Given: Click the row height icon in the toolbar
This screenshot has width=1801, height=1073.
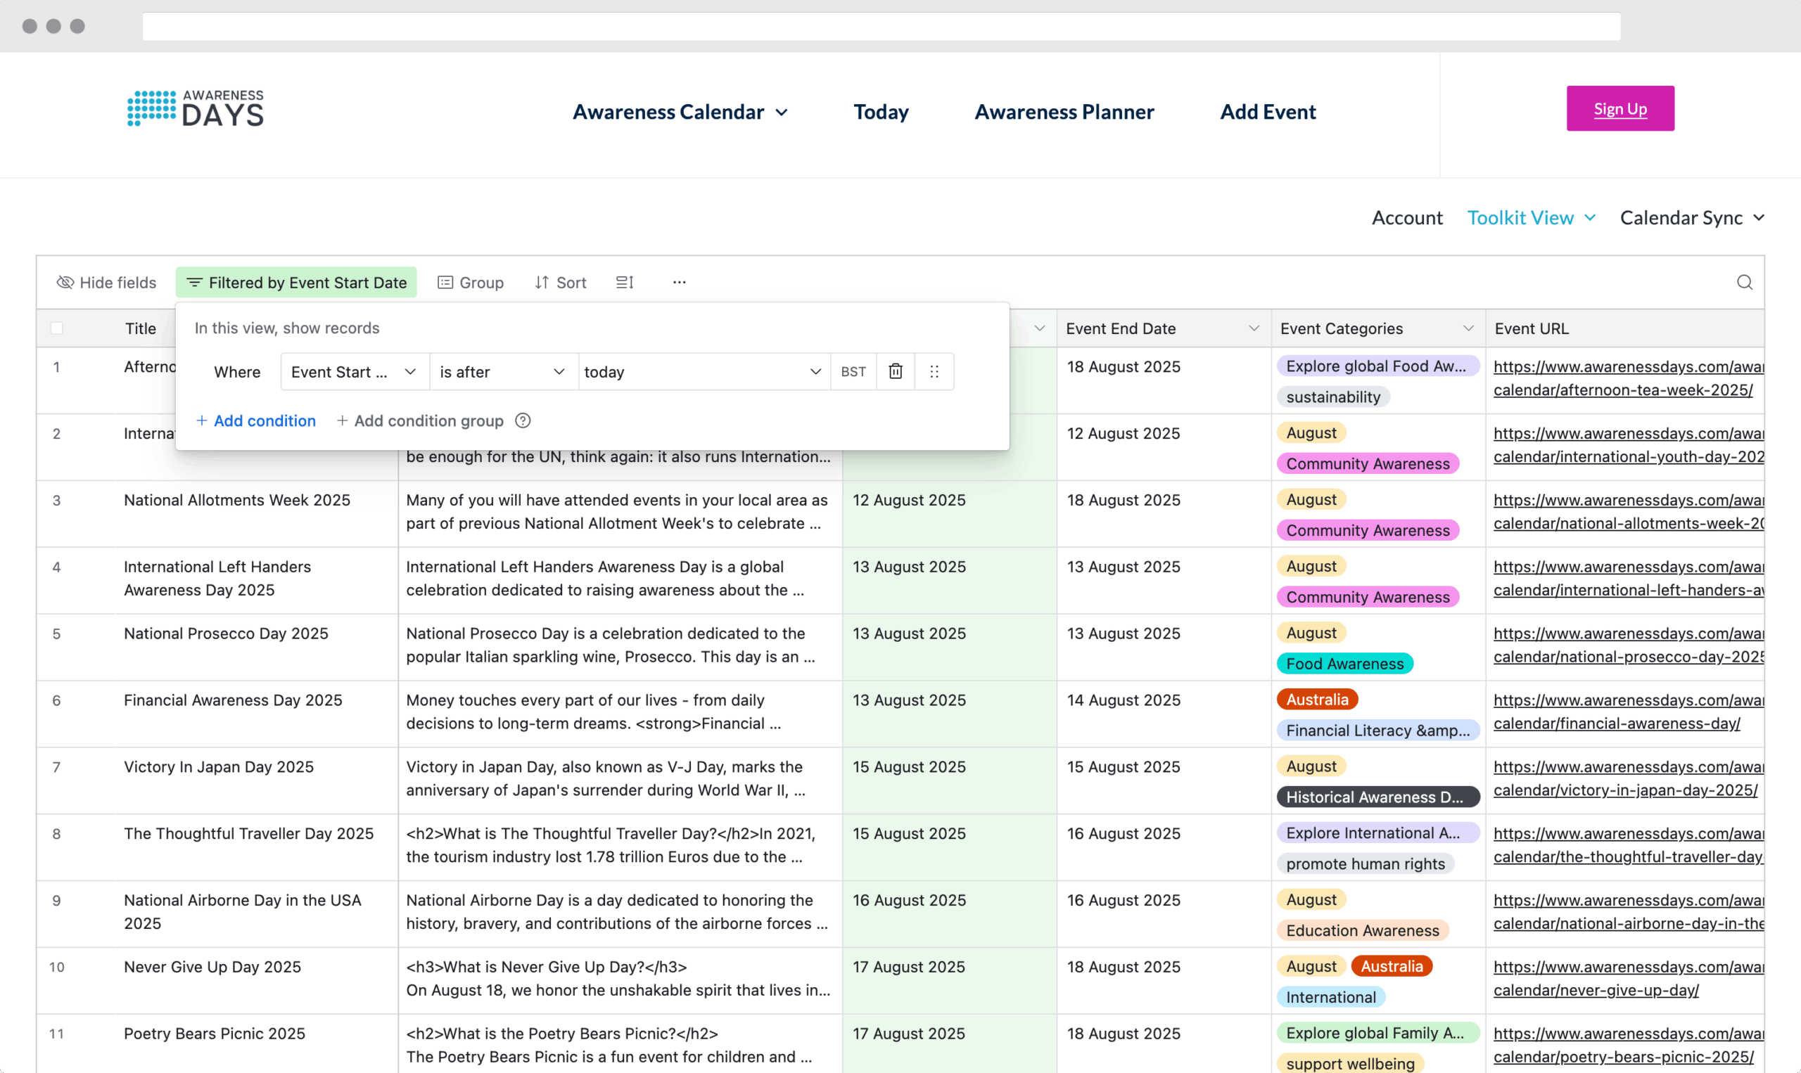Looking at the screenshot, I should [x=625, y=283].
